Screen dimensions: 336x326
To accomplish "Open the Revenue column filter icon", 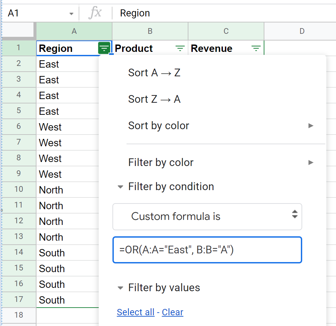I will (256, 49).
